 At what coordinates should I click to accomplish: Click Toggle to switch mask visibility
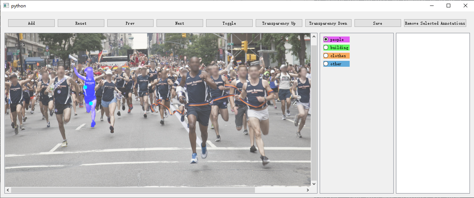[229, 23]
